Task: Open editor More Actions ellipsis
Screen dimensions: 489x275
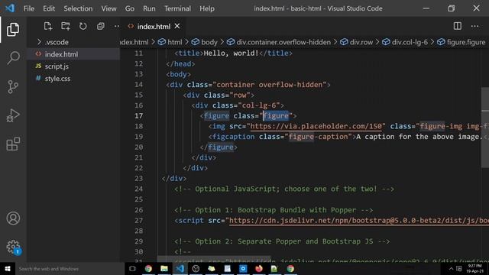Action: click(474, 26)
